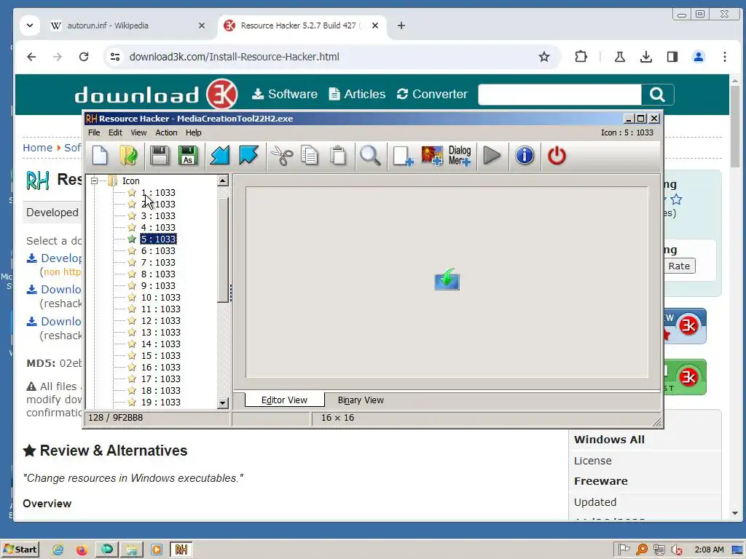746x559 pixels.
Task: Click the Find magnifying glass icon
Action: [x=370, y=156]
